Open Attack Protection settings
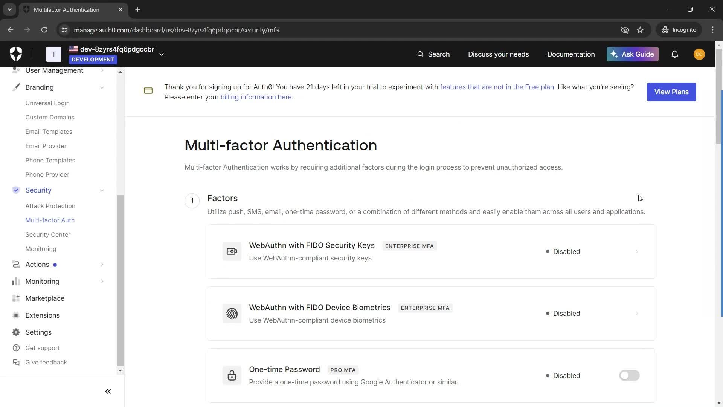 pyautogui.click(x=50, y=206)
